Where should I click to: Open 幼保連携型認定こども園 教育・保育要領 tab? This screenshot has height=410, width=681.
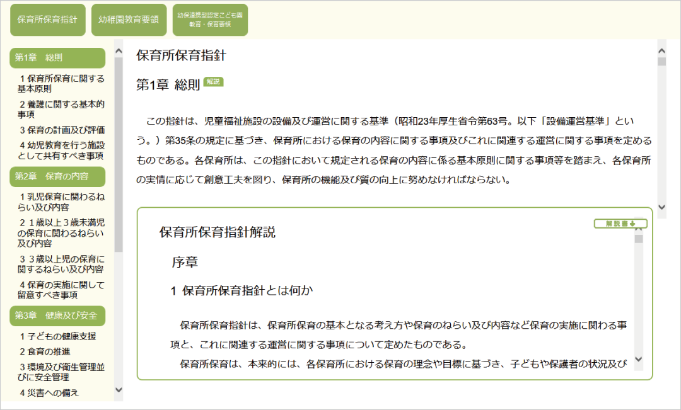coord(210,20)
